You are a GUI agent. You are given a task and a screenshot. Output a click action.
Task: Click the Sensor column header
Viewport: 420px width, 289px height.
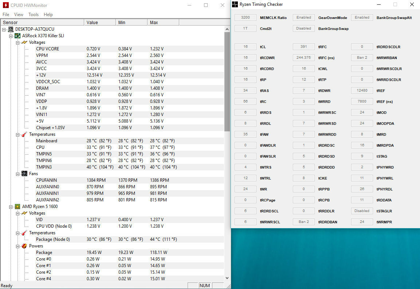tap(42, 22)
